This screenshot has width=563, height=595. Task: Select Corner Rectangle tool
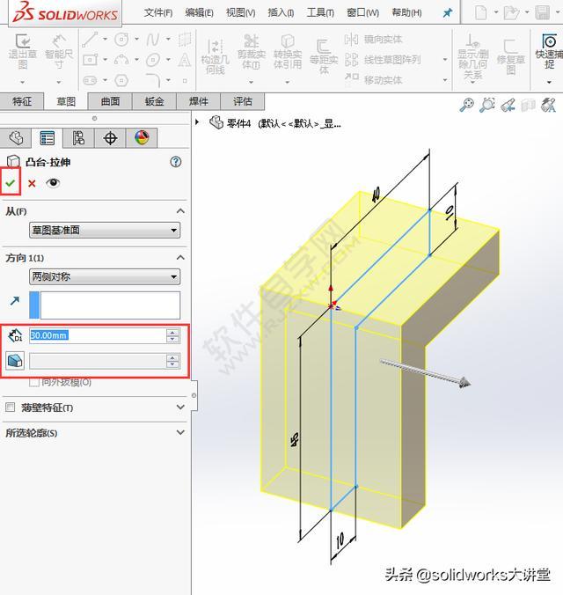[x=91, y=60]
